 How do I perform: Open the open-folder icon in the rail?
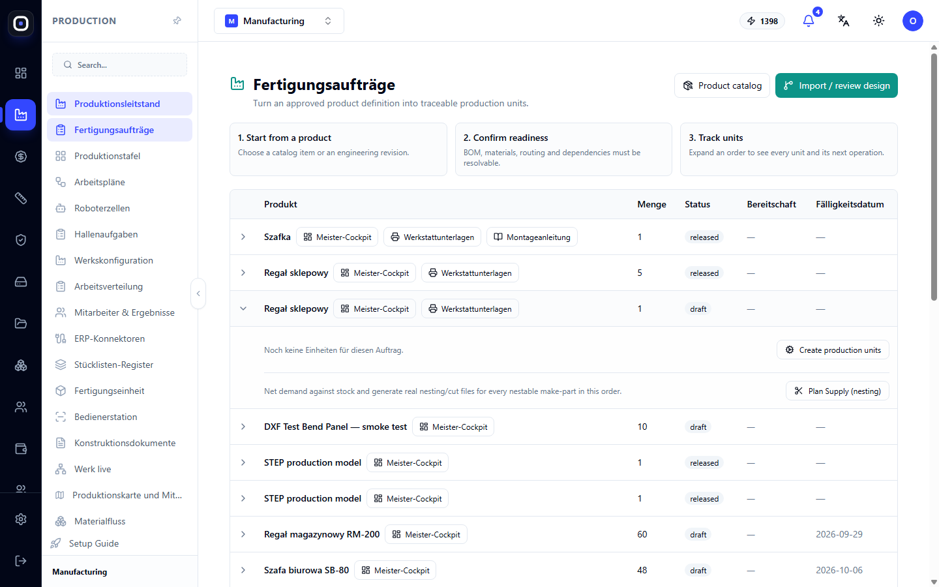(x=21, y=324)
